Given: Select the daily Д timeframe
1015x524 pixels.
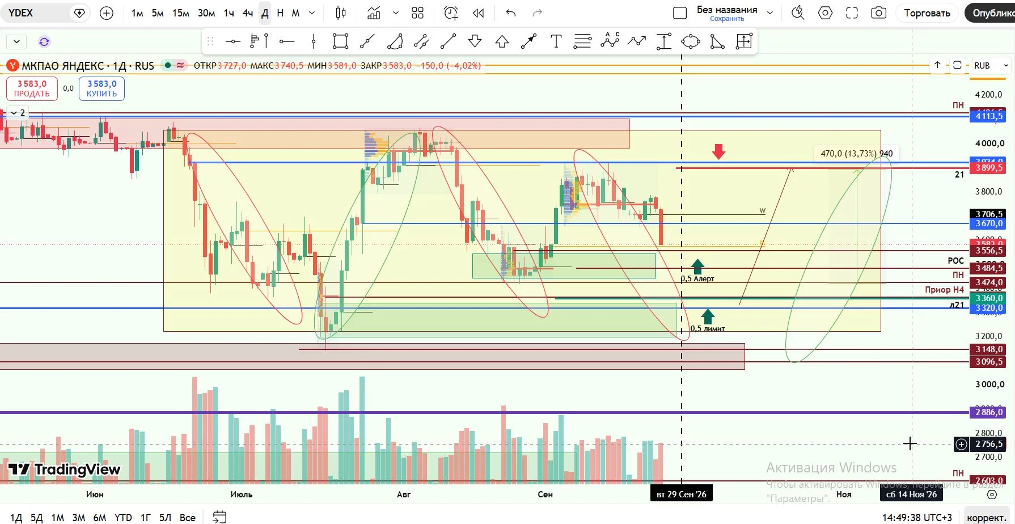Looking at the screenshot, I should pyautogui.click(x=265, y=13).
